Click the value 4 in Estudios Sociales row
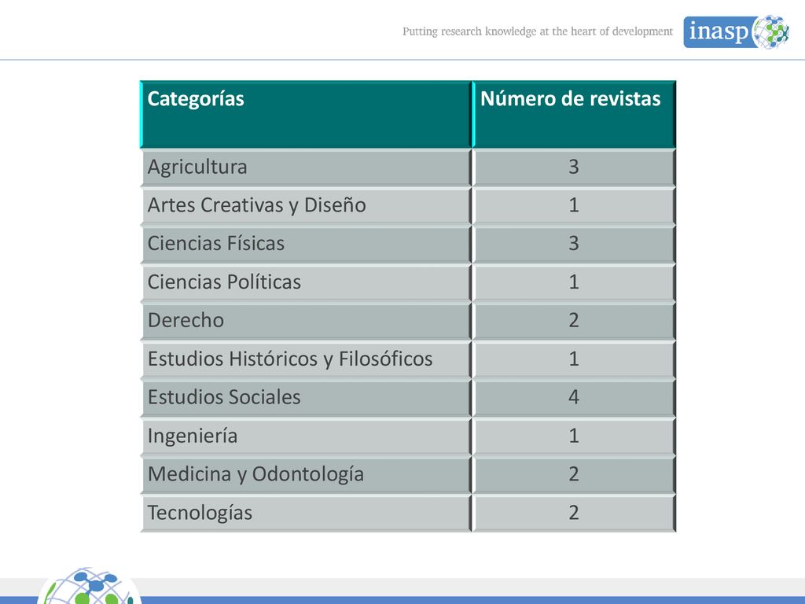The image size is (805, 604). pos(574,397)
